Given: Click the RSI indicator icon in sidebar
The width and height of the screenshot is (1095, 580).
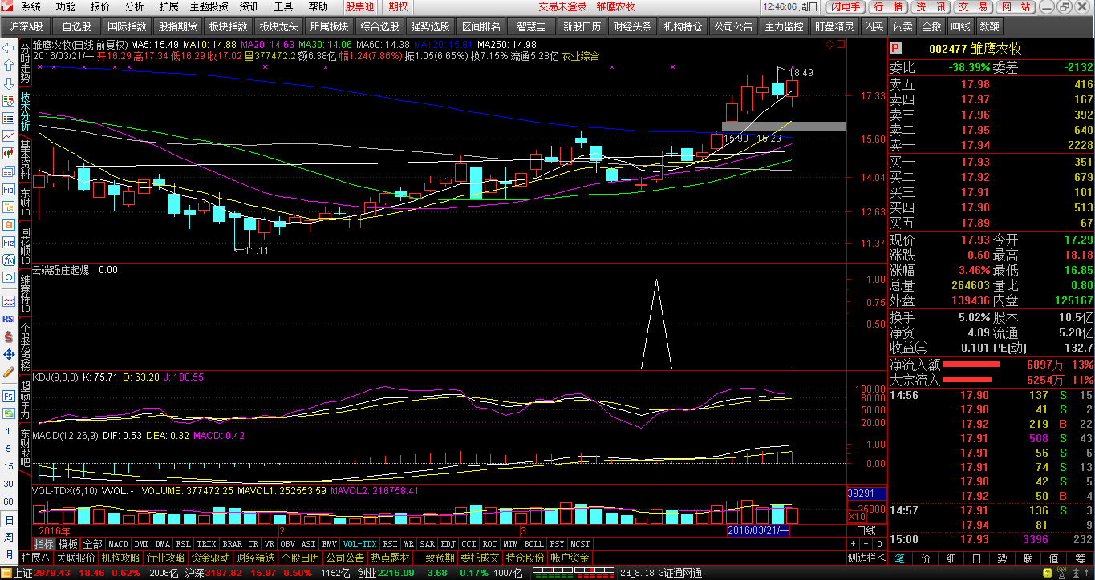Looking at the screenshot, I should 8,318.
